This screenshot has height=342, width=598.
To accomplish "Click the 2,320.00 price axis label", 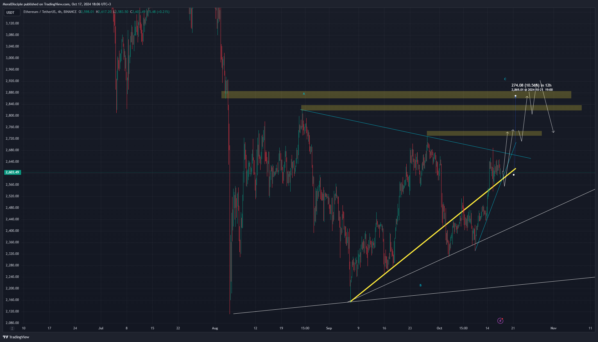I will [x=12, y=254].
